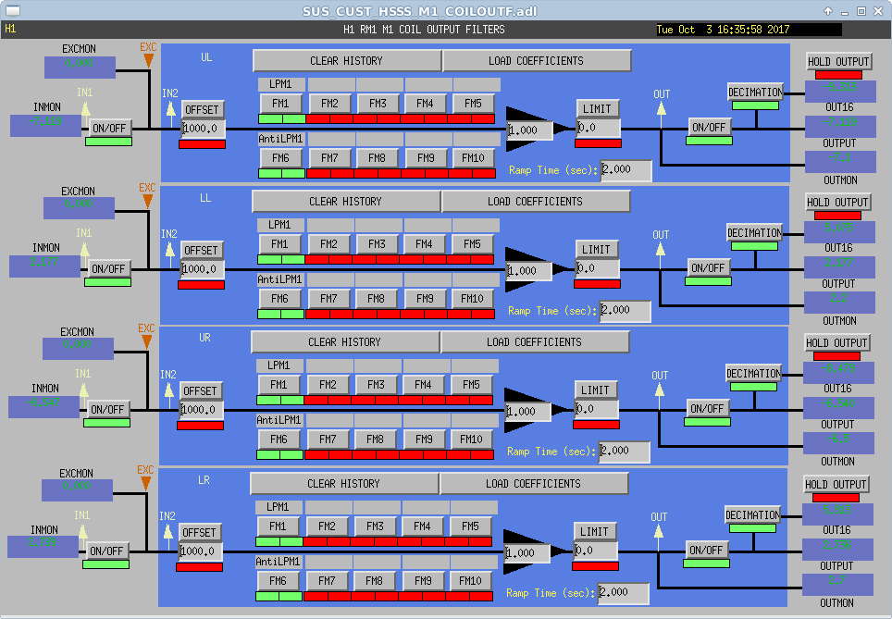Toggle the LL output ON/OFF switch
This screenshot has width=892, height=619.
(708, 268)
